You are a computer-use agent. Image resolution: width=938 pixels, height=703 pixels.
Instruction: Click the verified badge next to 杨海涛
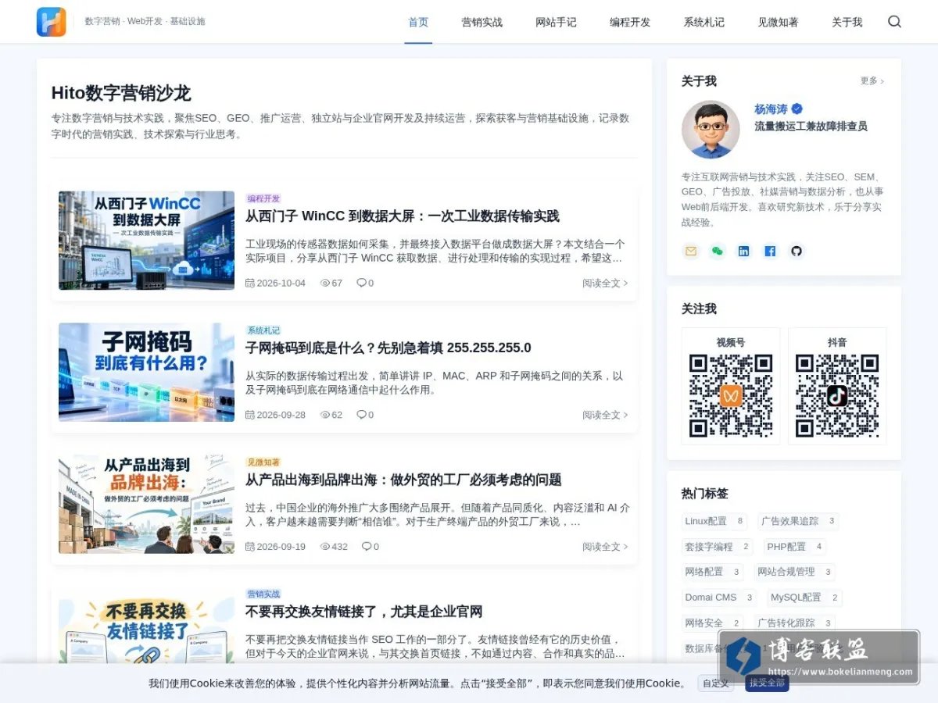point(797,109)
